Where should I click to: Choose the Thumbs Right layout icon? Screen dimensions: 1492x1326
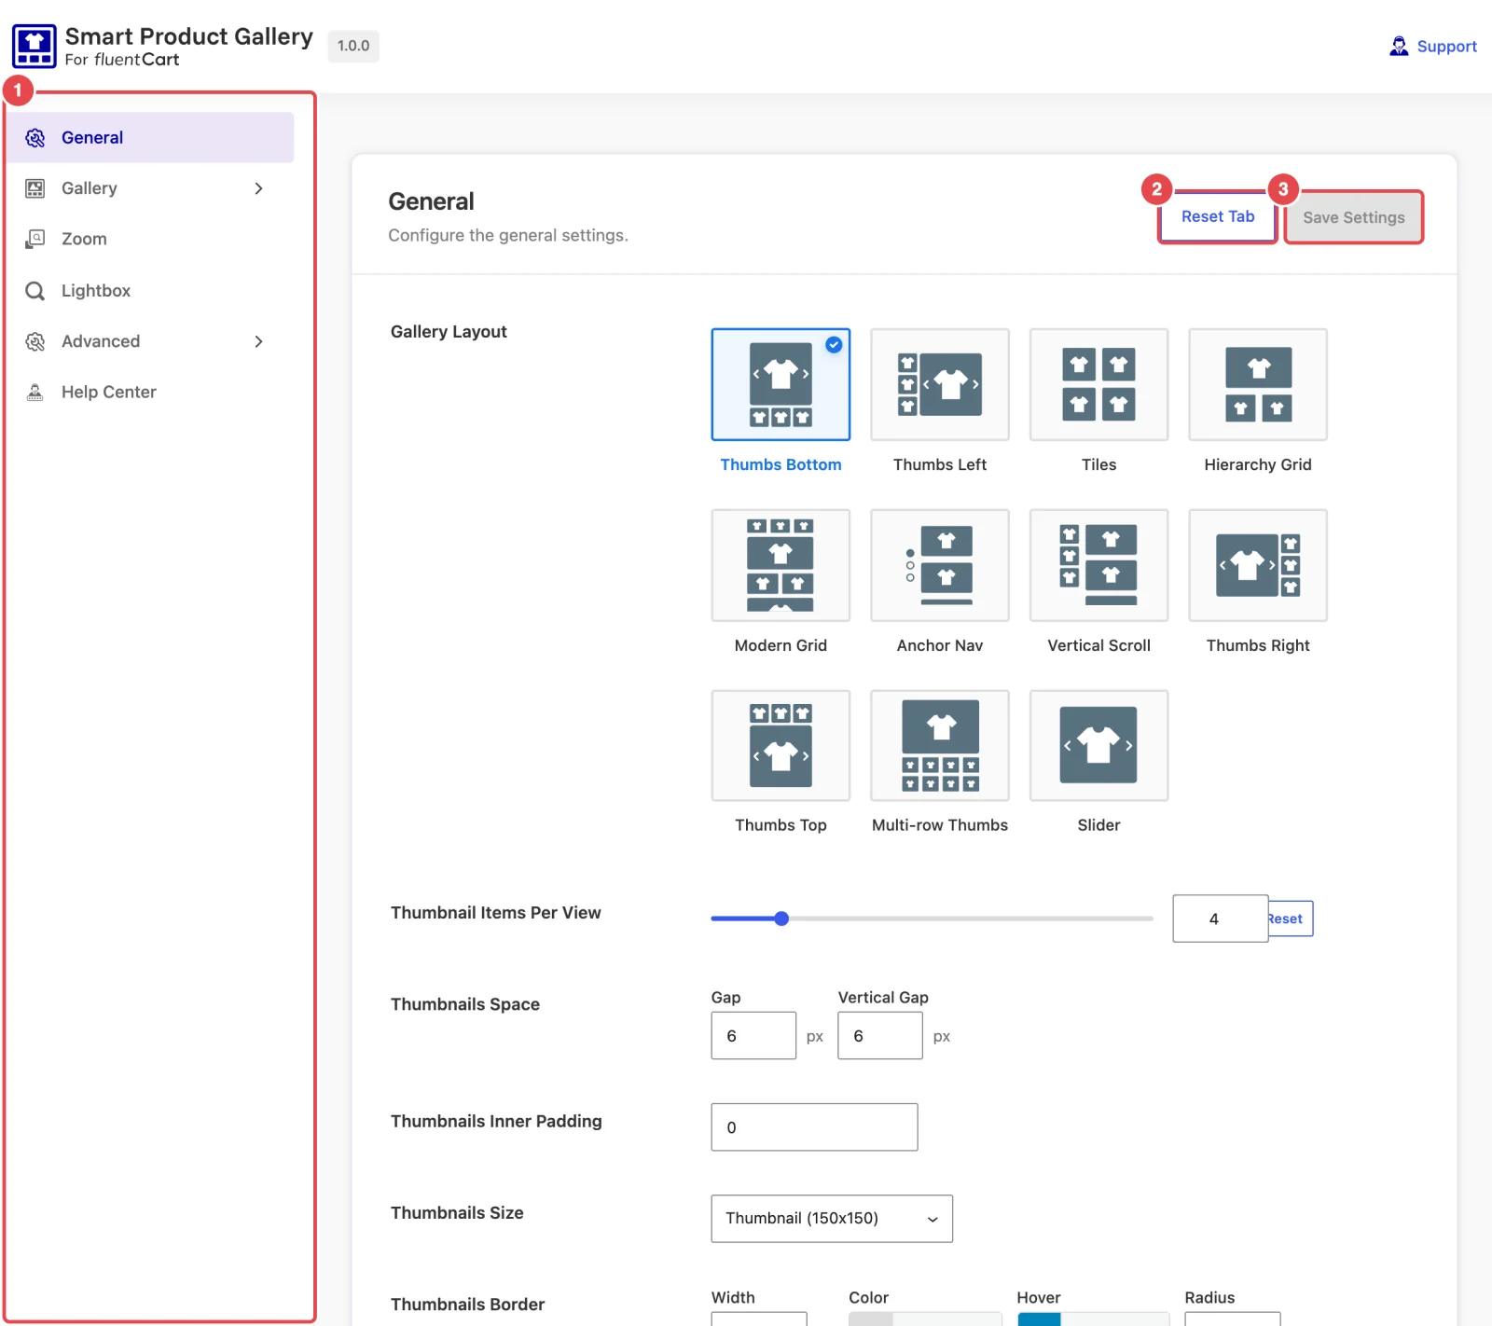pos(1258,565)
